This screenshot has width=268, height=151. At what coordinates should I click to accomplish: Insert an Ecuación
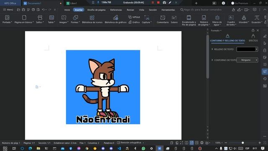click(x=257, y=19)
